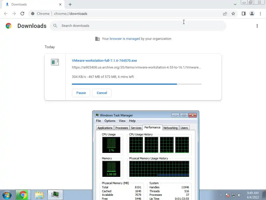Click the download status text '304 KB/s'
The width and height of the screenshot is (266, 200).
tap(79, 77)
